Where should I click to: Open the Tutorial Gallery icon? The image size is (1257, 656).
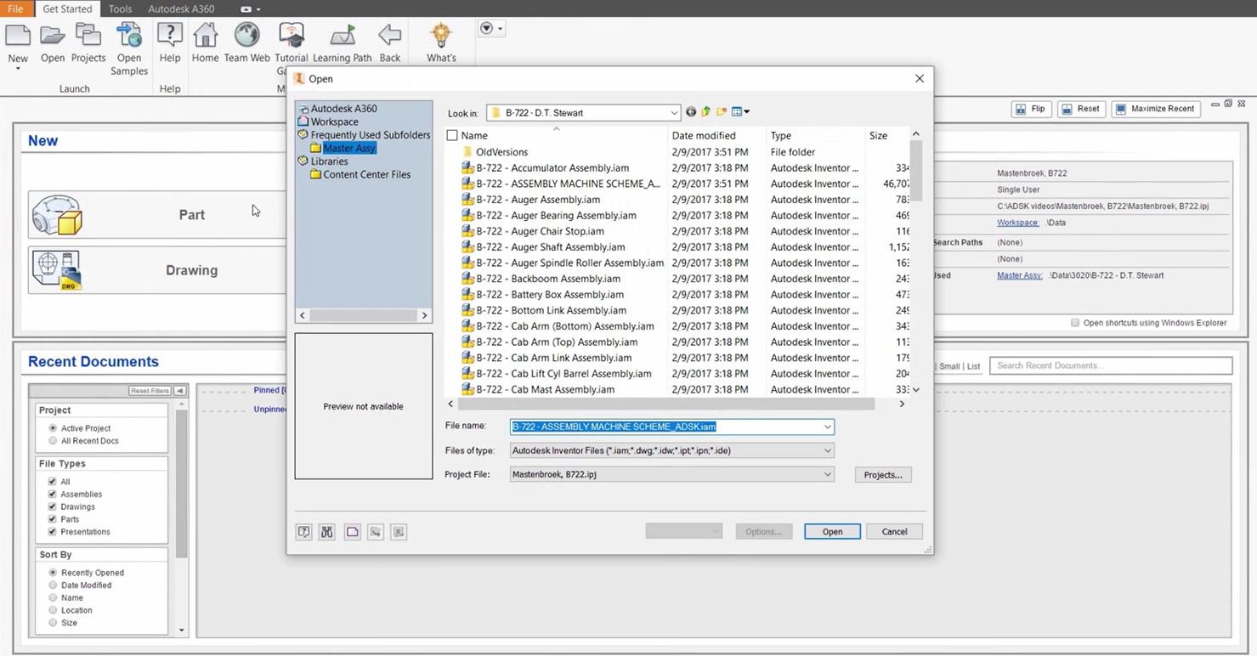pyautogui.click(x=292, y=36)
